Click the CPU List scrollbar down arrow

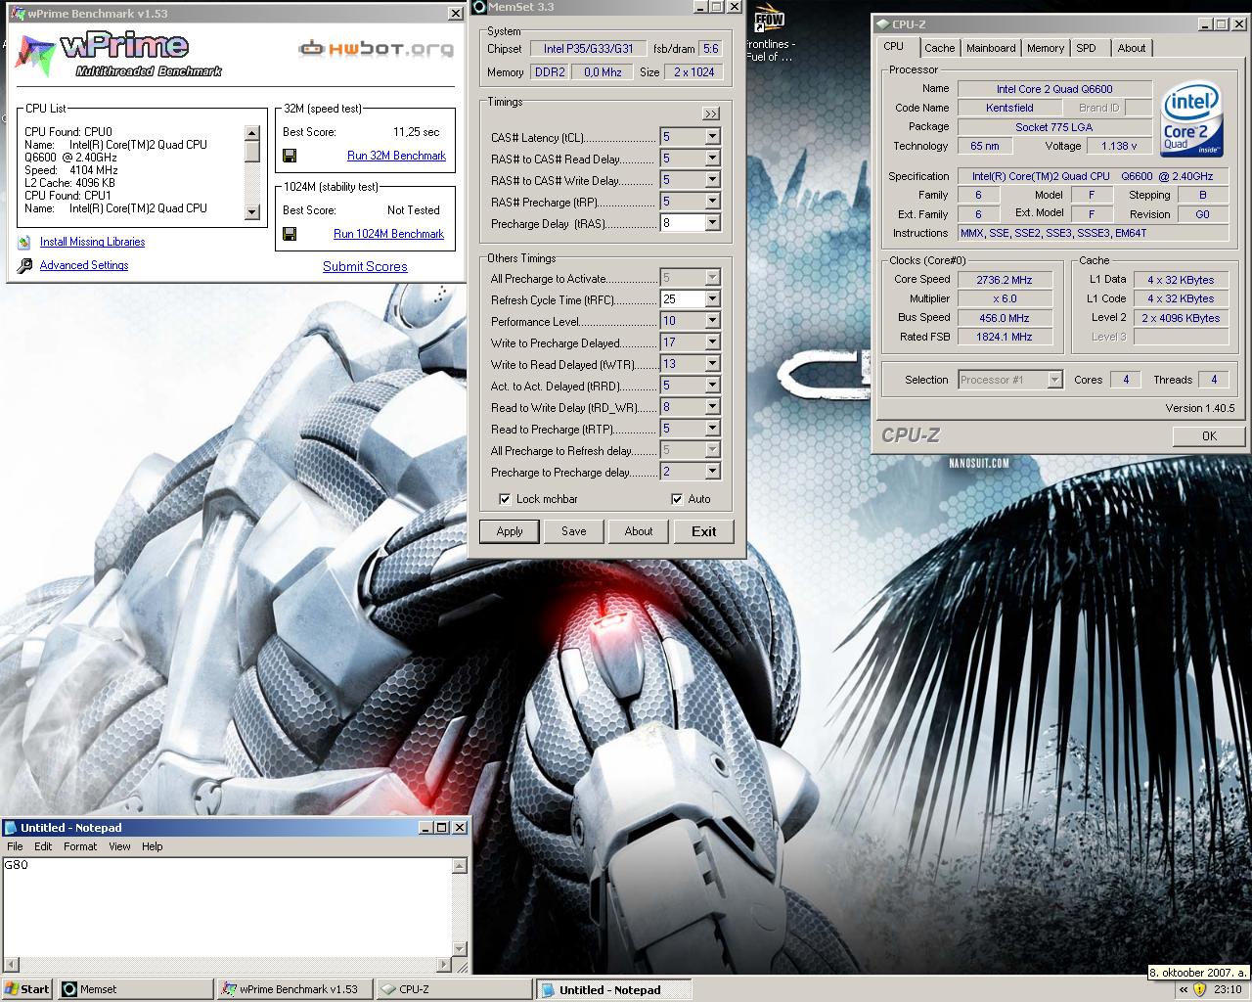coord(251,212)
